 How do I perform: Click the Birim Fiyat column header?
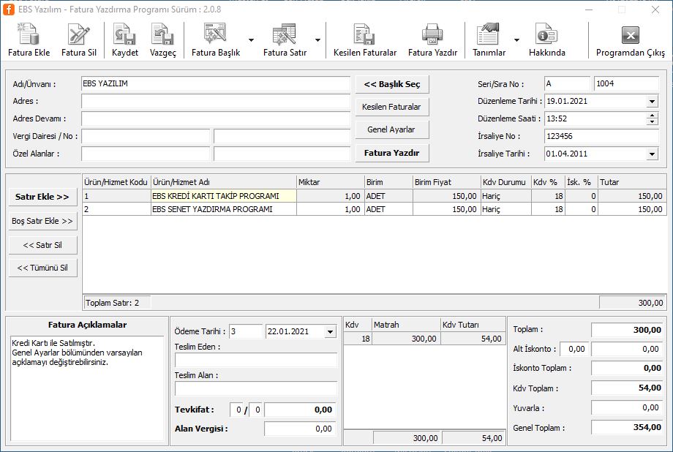446,182
